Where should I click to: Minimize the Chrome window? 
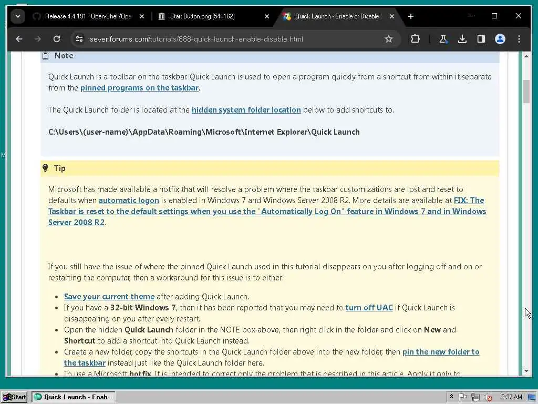[x=470, y=16]
